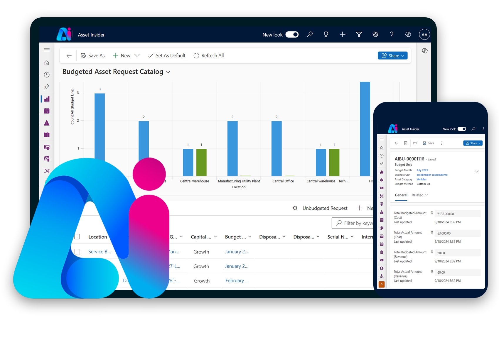
Task: Check the Service B... row checkbox
Action: [77, 252]
